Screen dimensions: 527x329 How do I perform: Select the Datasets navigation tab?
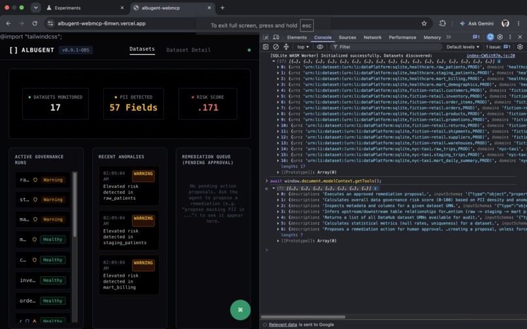142,49
